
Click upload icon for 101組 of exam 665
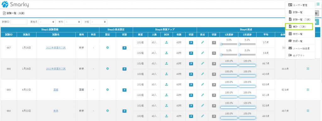[167, 84]
